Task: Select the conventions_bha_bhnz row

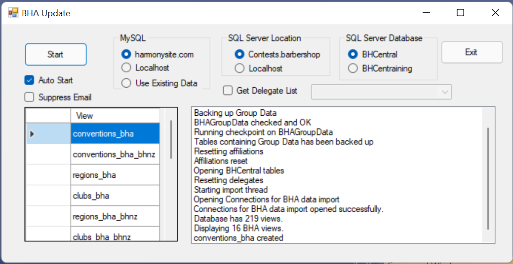Action: (115, 155)
